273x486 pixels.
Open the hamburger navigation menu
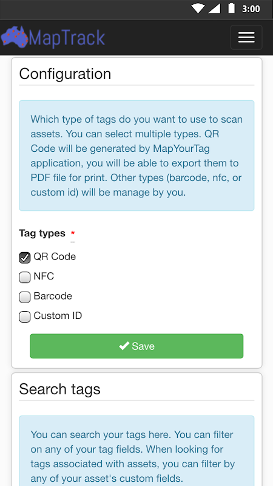point(246,38)
